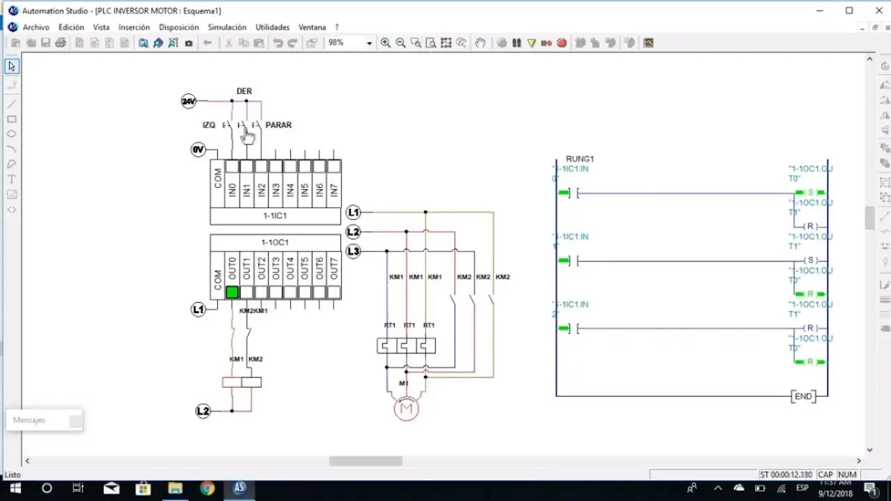This screenshot has height=501, width=891.
Task: Click the step-by-step simulation icon
Action: (546, 43)
